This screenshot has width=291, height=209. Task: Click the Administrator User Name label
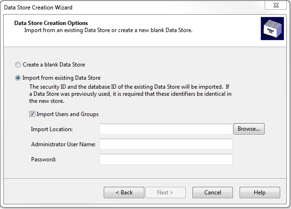tap(63, 144)
